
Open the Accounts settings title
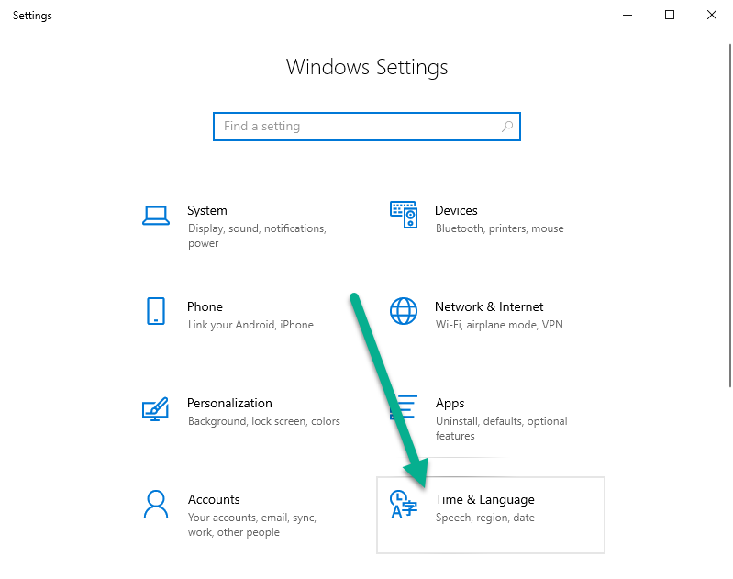pyautogui.click(x=214, y=499)
